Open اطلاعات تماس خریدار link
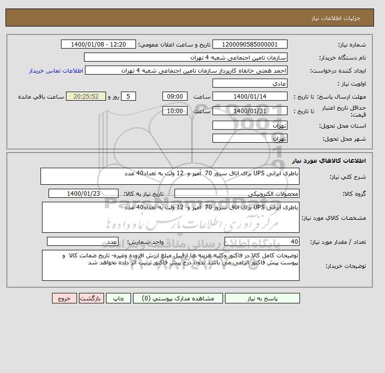The image size is (385, 373). [56, 71]
